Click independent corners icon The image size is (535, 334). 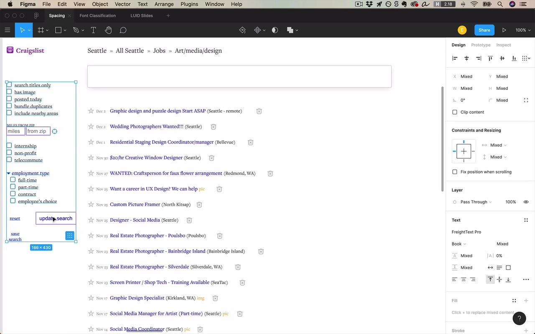click(526, 100)
